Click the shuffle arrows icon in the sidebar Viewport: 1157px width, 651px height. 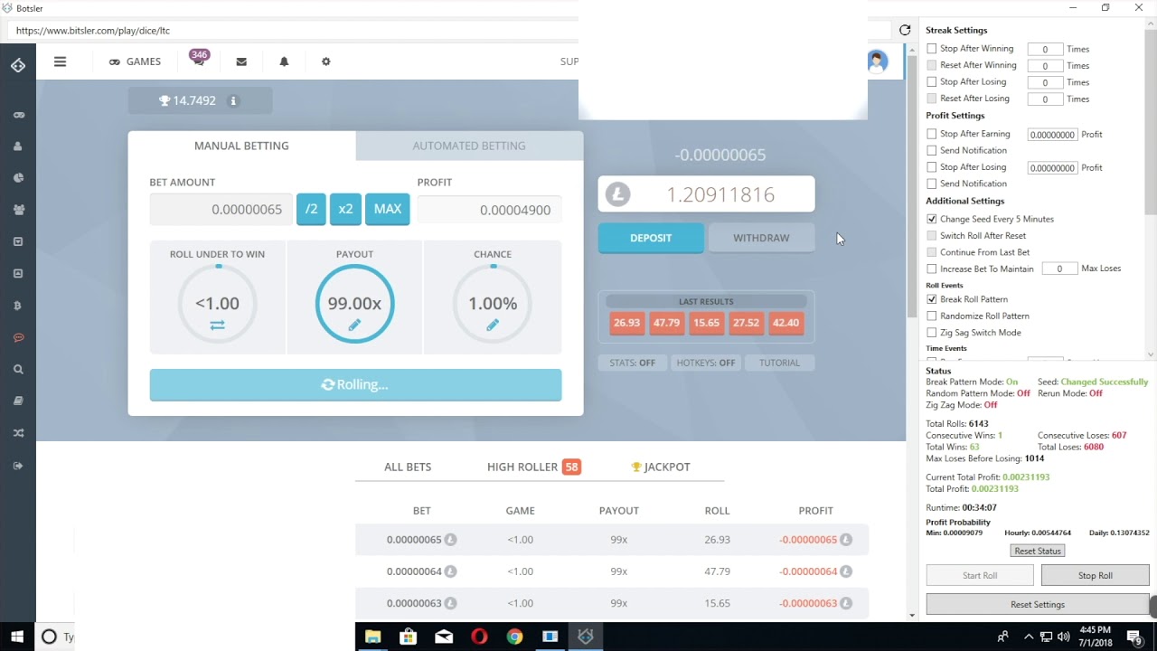click(18, 433)
